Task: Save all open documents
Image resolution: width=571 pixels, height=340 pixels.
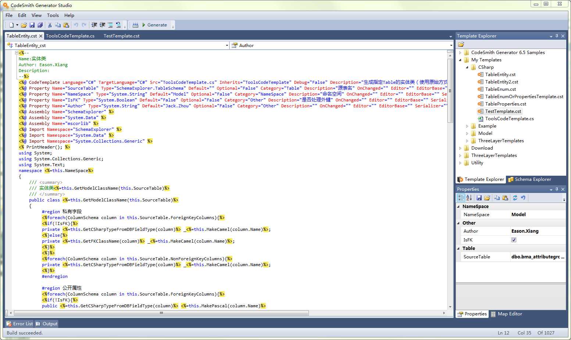Action: point(40,25)
